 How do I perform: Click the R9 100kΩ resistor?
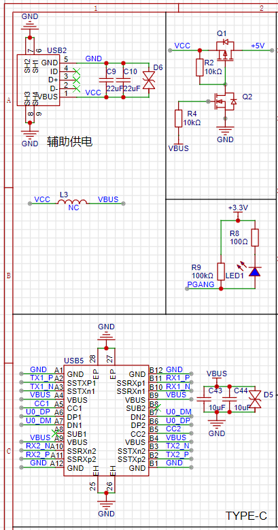click(x=221, y=271)
